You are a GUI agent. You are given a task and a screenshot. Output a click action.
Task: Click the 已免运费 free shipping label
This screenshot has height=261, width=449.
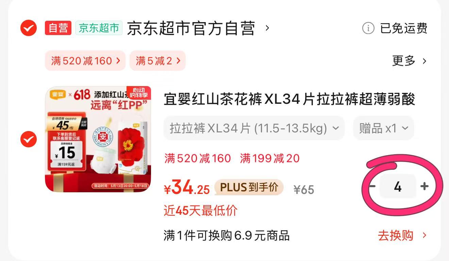403,28
